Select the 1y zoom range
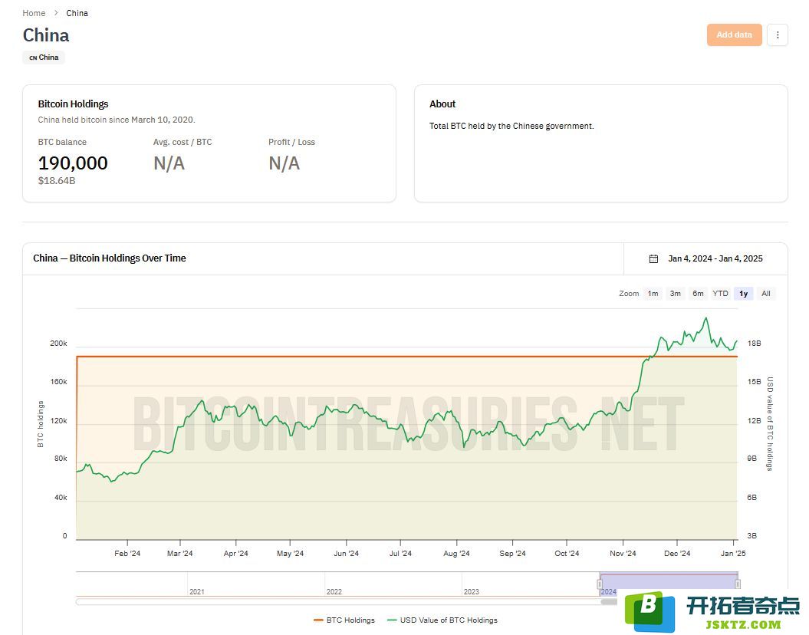Image resolution: width=809 pixels, height=635 pixels. point(744,294)
